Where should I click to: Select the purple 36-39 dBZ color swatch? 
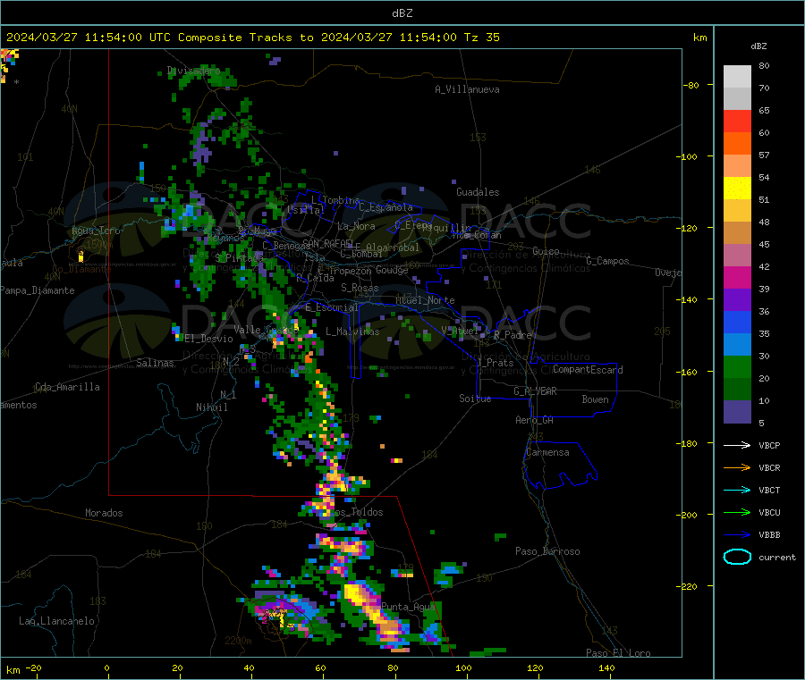(737, 300)
